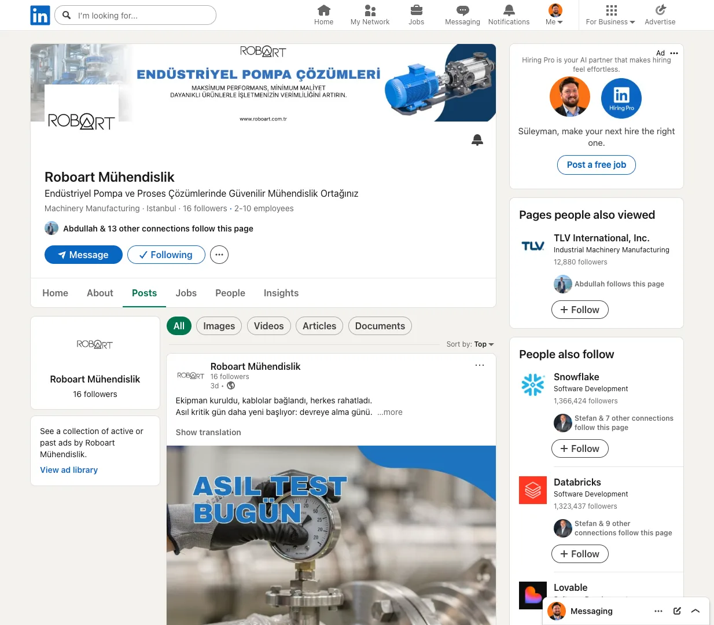
Task: Click Roboart Mühendislik name in sidebar card
Action: click(x=95, y=379)
